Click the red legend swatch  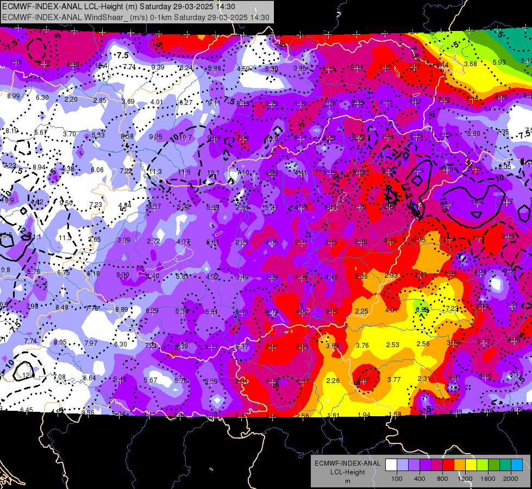448,465
